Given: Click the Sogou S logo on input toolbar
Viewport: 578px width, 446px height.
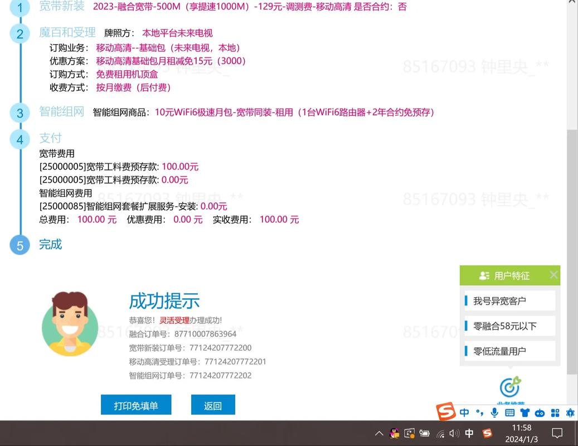Looking at the screenshot, I should tap(446, 412).
